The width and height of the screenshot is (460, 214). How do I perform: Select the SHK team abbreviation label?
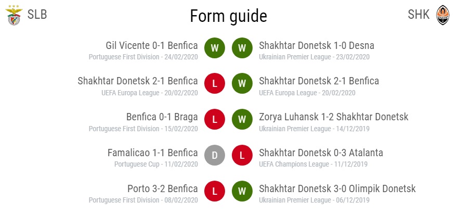click(x=418, y=15)
